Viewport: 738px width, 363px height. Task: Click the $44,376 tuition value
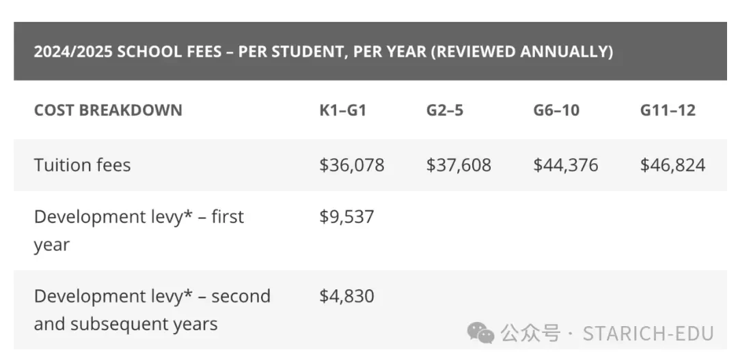click(x=565, y=165)
